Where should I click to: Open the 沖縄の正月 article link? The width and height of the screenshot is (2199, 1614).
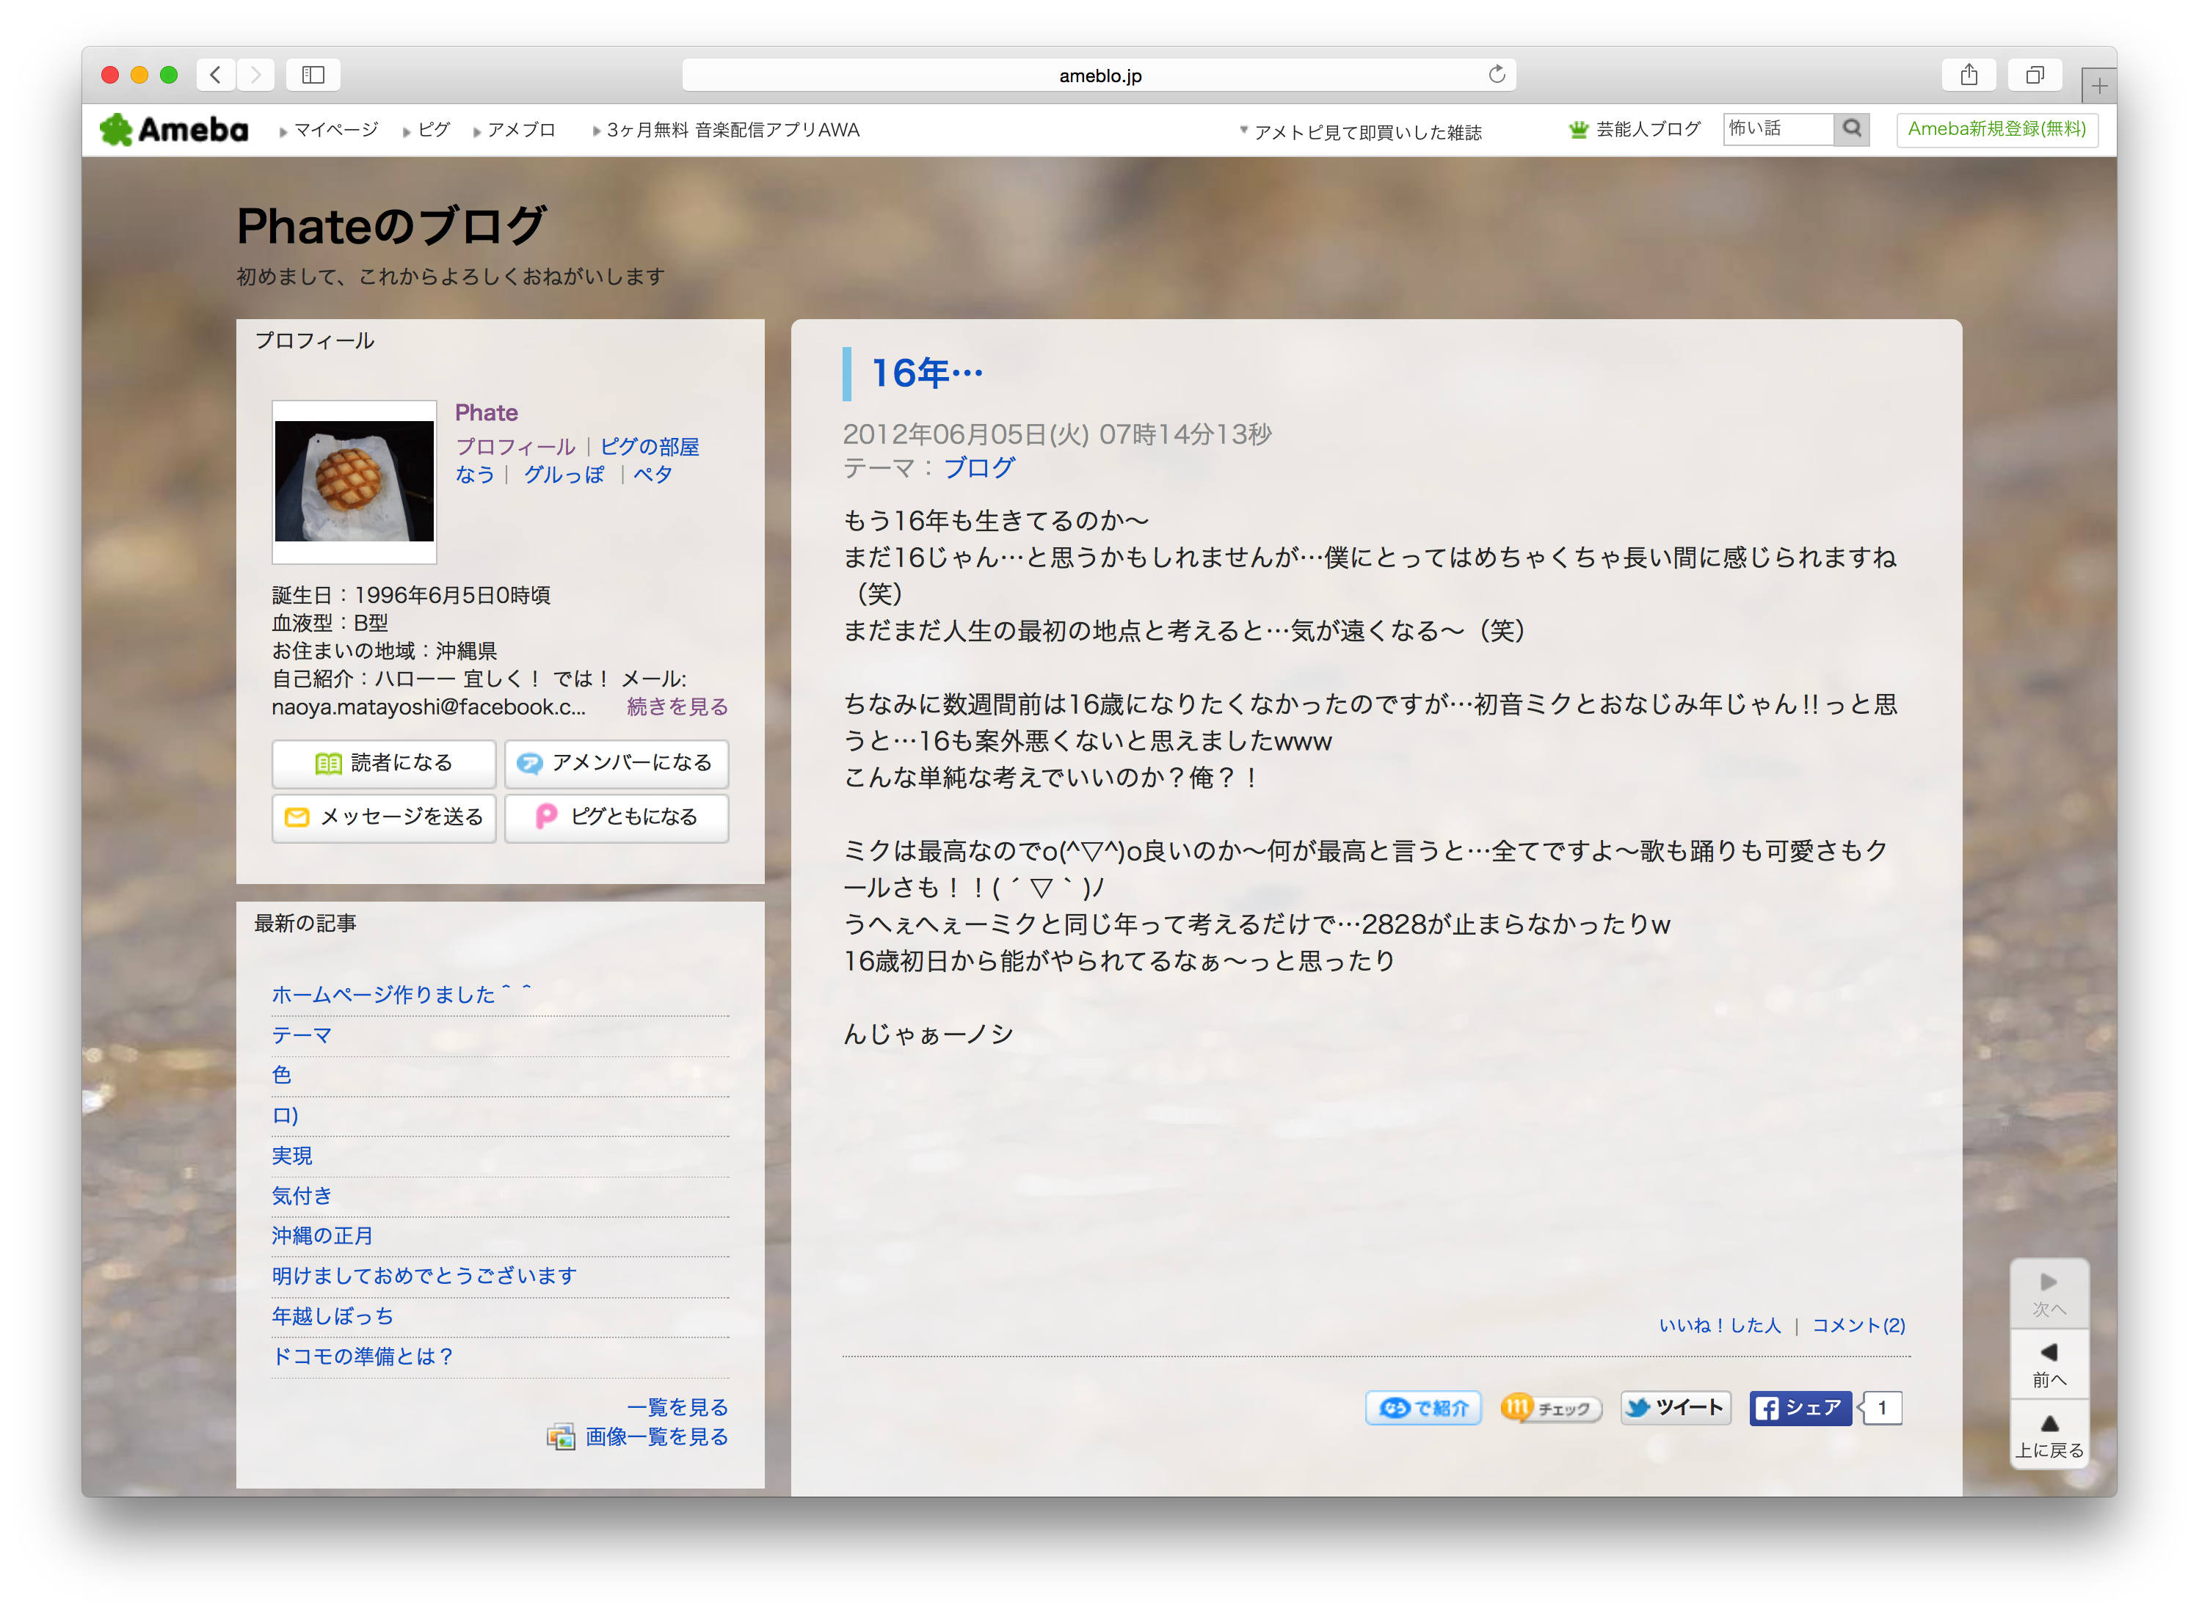[322, 1236]
